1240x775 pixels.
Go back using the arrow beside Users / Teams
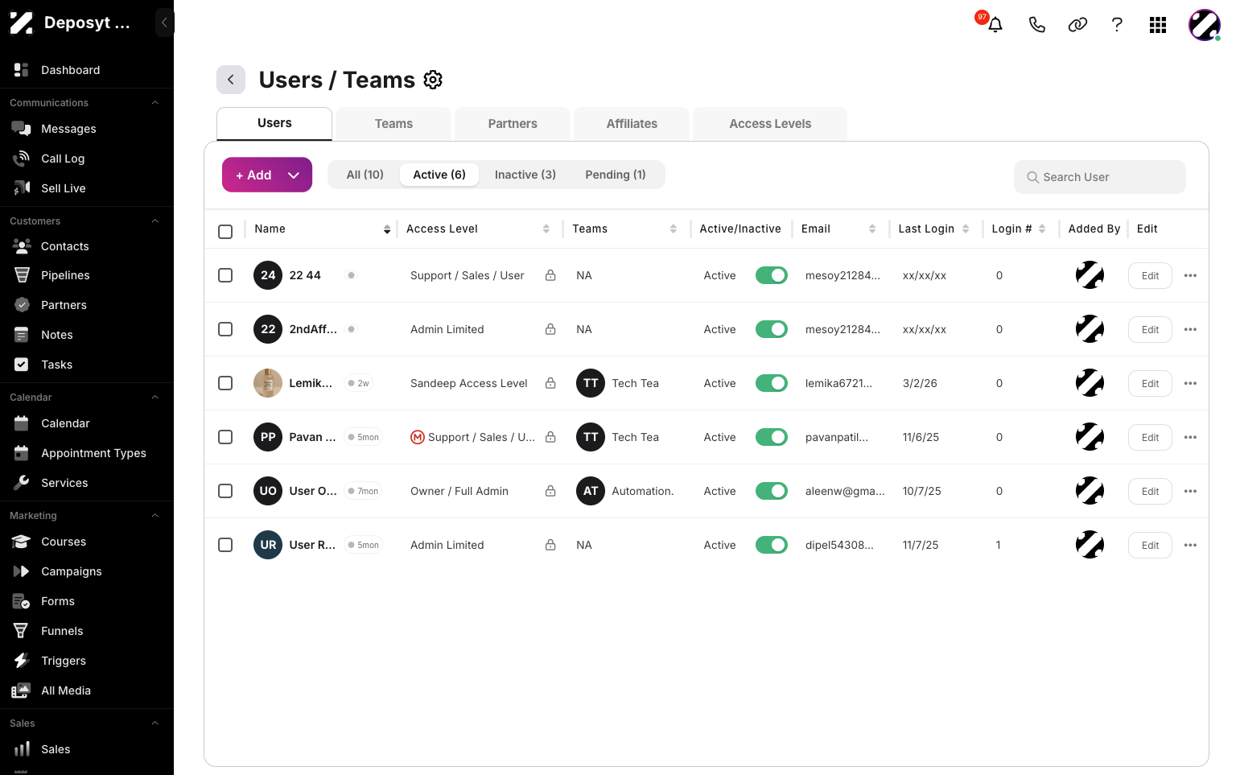point(231,80)
